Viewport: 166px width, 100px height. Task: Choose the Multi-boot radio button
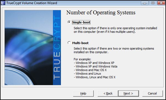click(x=69, y=43)
